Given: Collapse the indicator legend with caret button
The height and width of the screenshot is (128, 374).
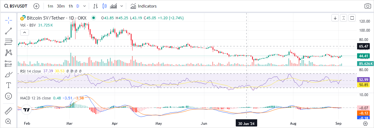Looking at the screenshot, I should coord(24,32).
